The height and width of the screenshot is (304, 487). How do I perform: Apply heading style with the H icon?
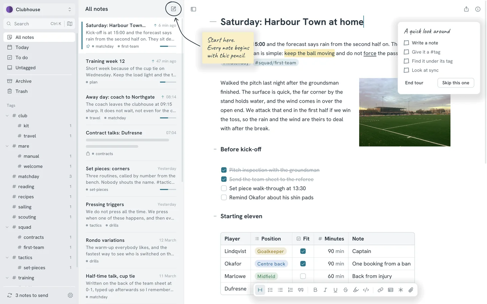coord(260,290)
